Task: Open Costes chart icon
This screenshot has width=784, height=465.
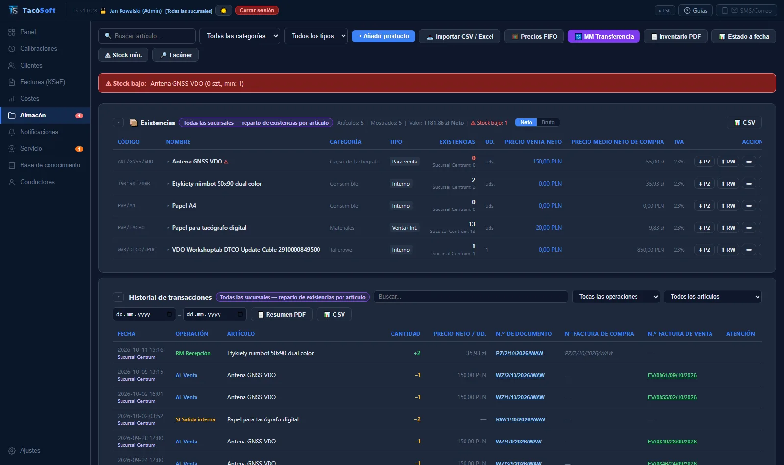Action: point(12,98)
